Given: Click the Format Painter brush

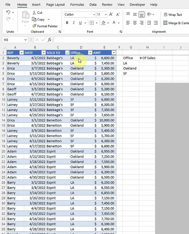Looking at the screenshot, I should [35, 26].
